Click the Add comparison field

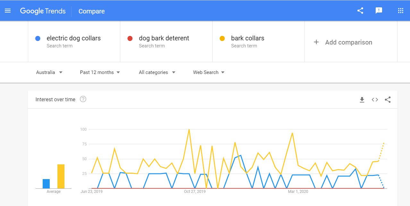[348, 42]
